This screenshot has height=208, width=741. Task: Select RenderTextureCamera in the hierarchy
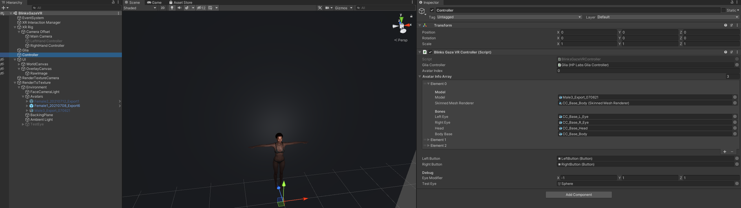(41, 78)
